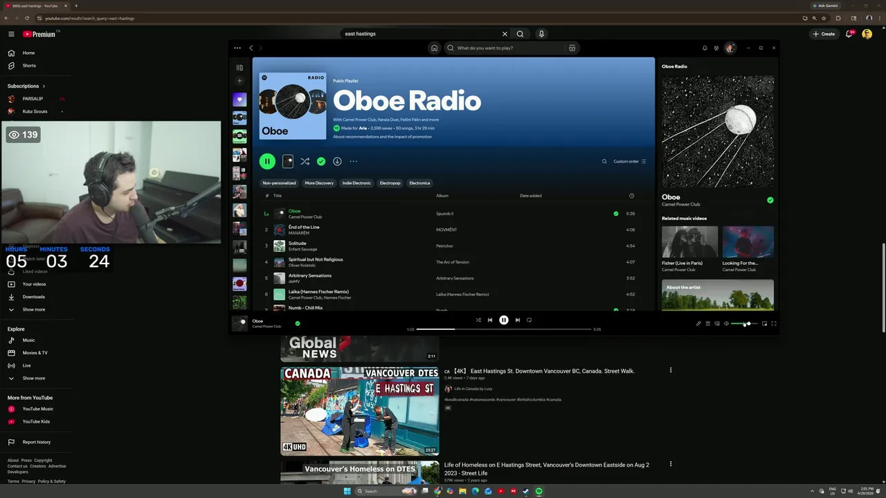Skip to next track in player

[x=517, y=320]
